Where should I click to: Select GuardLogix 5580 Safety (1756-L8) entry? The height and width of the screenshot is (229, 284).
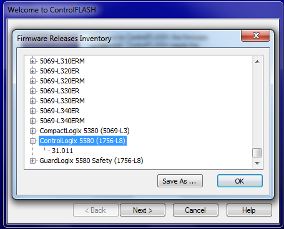point(91,161)
